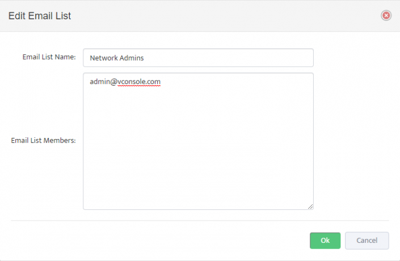The width and height of the screenshot is (400, 261).
Task: Close the Edit Email List dialog
Action: coord(386,15)
